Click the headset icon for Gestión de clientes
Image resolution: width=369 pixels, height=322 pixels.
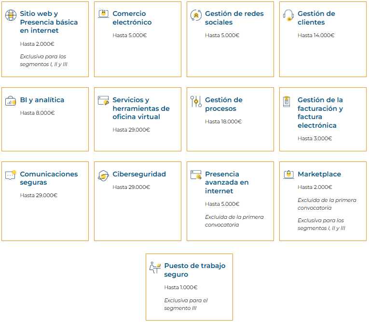(288, 15)
